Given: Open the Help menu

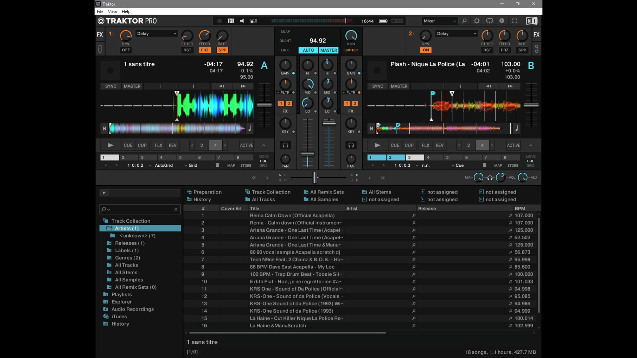Looking at the screenshot, I should click(x=126, y=11).
